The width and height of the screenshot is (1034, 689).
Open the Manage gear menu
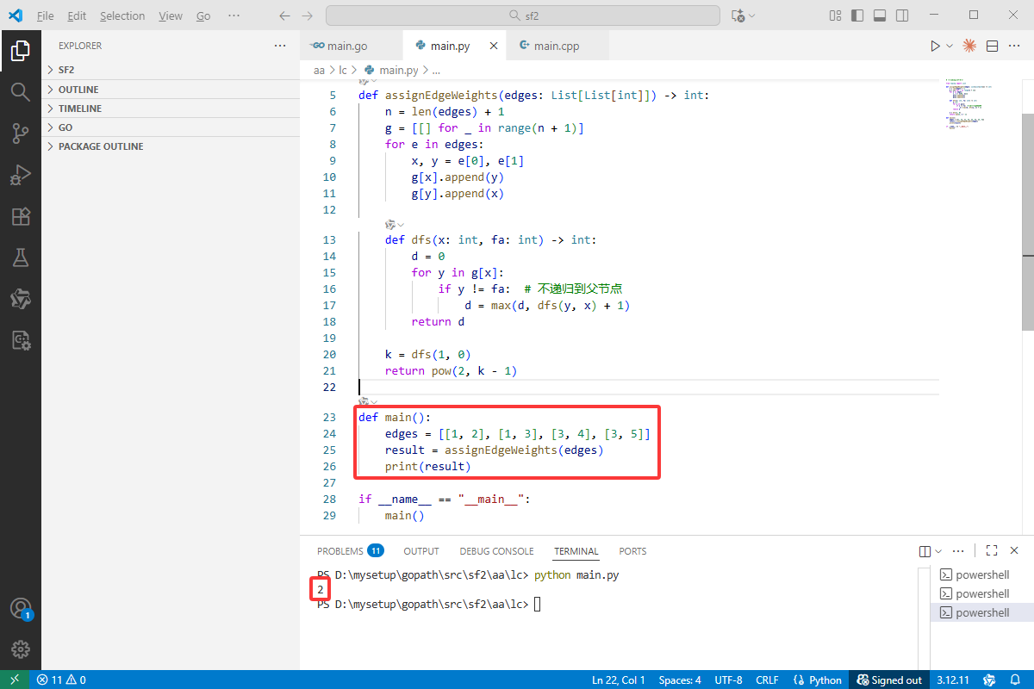[x=21, y=649]
